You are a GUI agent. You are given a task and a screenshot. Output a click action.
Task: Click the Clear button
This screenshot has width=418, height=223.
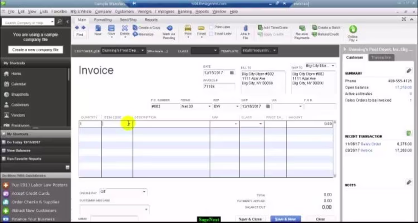[320, 219]
